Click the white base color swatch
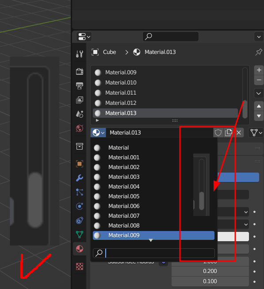This screenshot has height=289, width=264. click(x=233, y=236)
